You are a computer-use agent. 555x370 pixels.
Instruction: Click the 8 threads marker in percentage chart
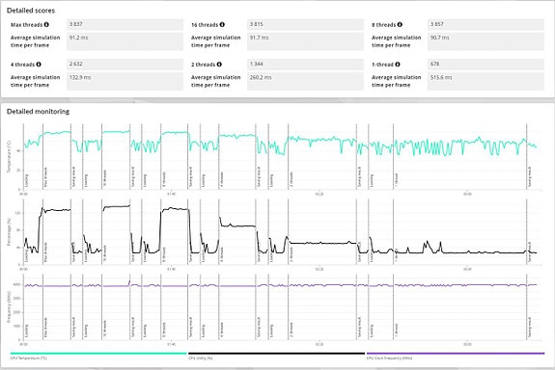pos(164,254)
